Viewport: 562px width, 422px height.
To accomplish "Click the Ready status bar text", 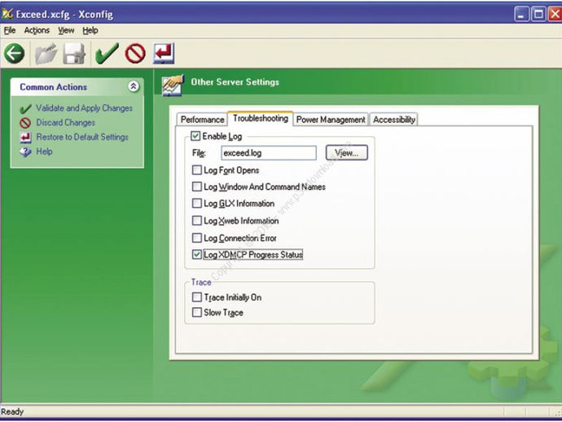I will [12, 411].
